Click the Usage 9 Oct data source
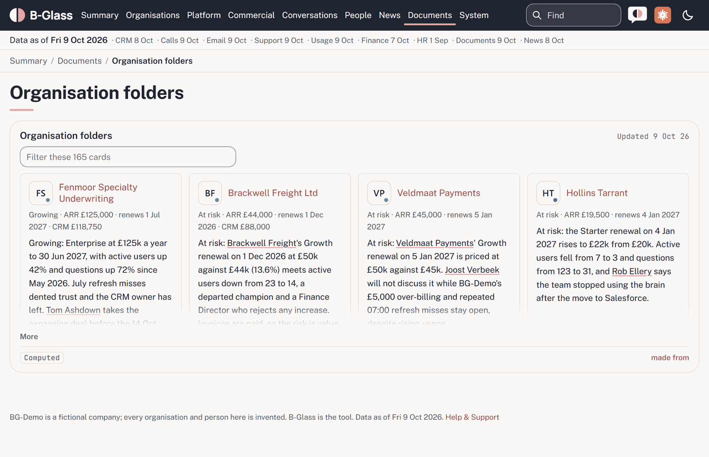The width and height of the screenshot is (709, 457). (x=332, y=40)
